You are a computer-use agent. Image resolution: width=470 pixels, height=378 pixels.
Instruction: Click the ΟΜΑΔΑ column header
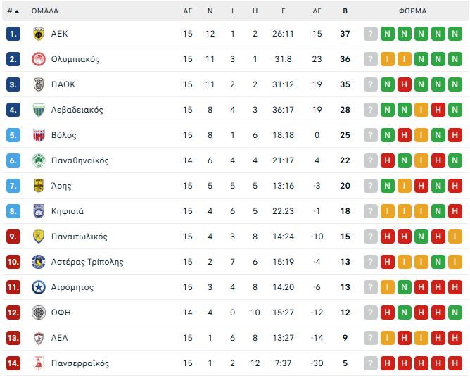pos(45,11)
